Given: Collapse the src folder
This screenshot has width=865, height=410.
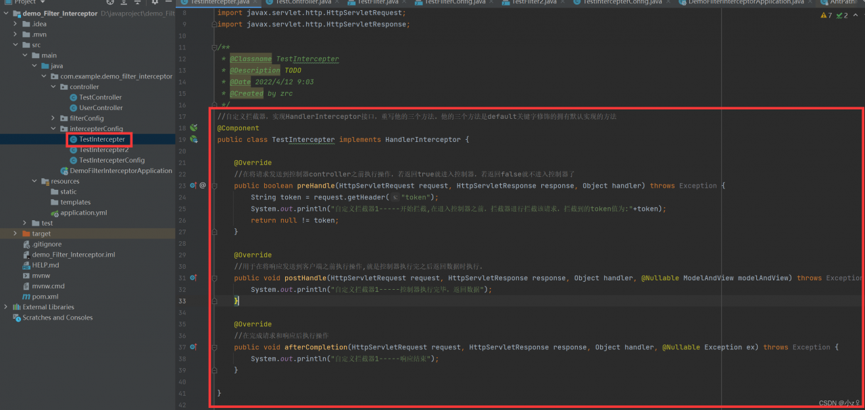Looking at the screenshot, I should 16,45.
